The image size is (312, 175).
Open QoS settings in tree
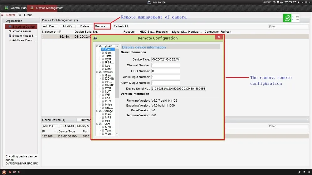pyautogui.click(x=106, y=101)
